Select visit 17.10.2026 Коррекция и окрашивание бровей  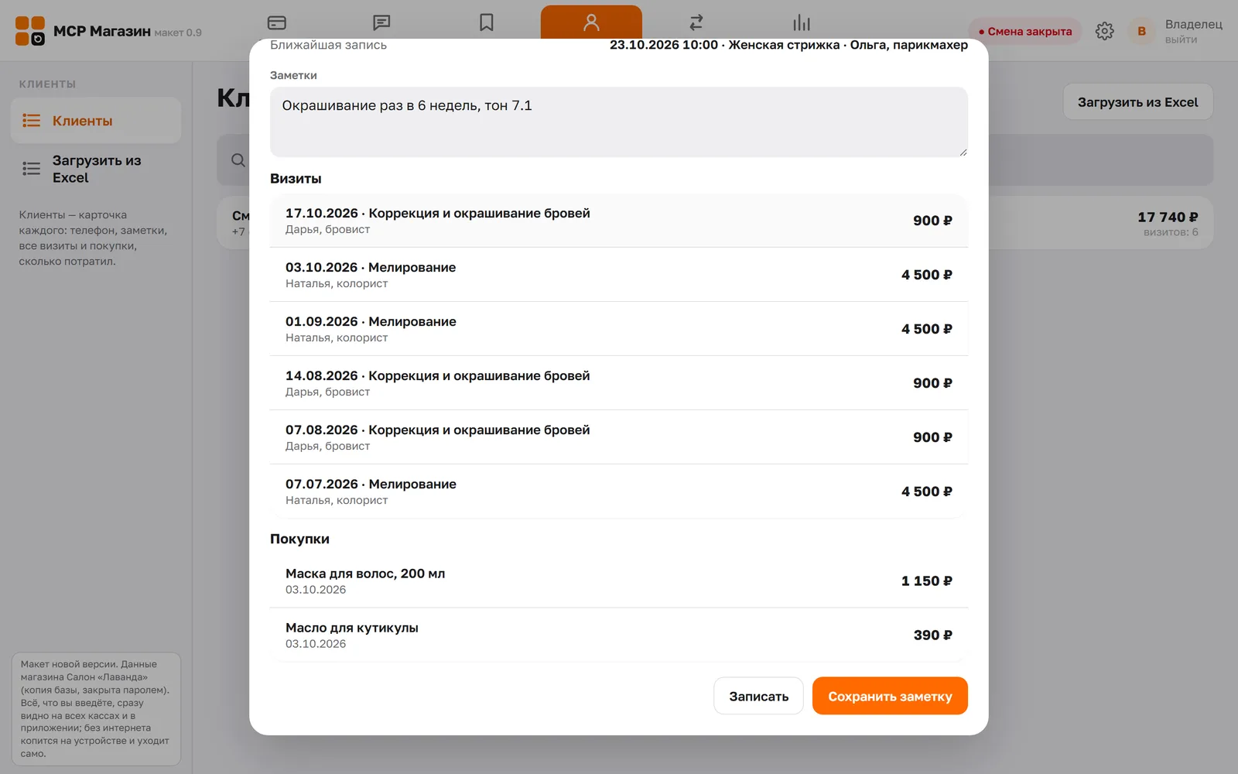coord(619,221)
